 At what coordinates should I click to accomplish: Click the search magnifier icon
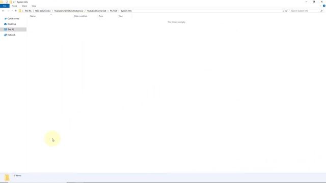click(321, 11)
